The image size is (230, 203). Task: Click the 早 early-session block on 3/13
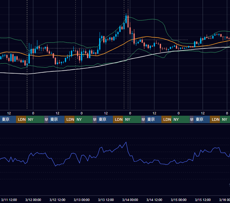pos(95,119)
